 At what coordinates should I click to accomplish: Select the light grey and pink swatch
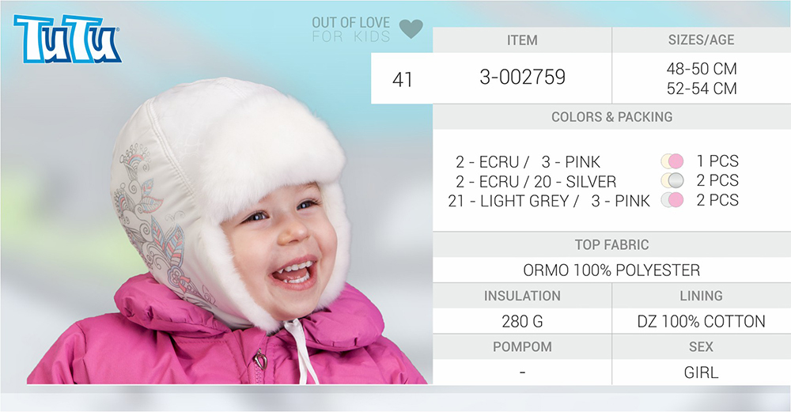(672, 200)
